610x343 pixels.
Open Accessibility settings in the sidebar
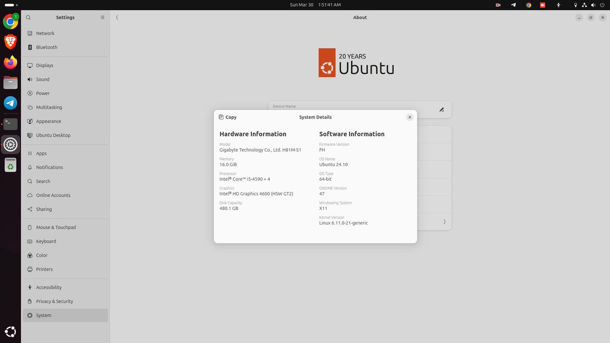(x=66, y=288)
